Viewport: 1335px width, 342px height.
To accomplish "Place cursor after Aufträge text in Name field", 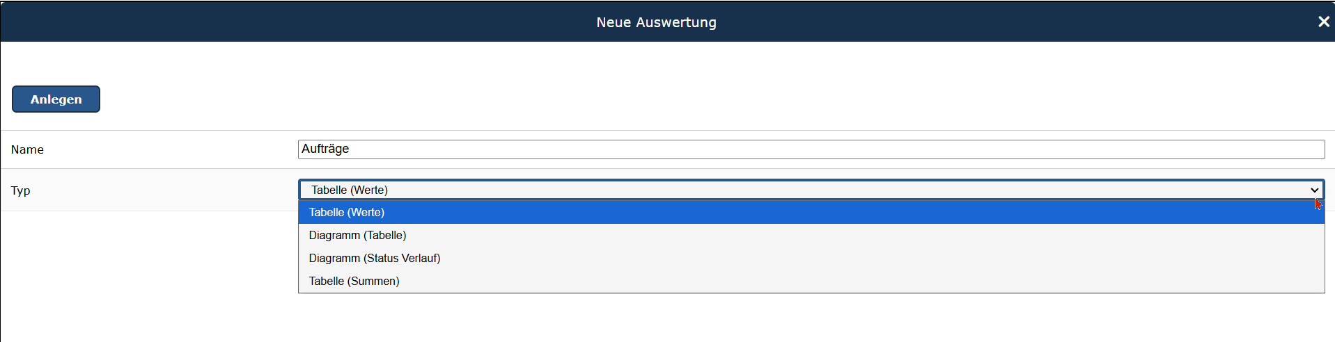I will (x=351, y=149).
